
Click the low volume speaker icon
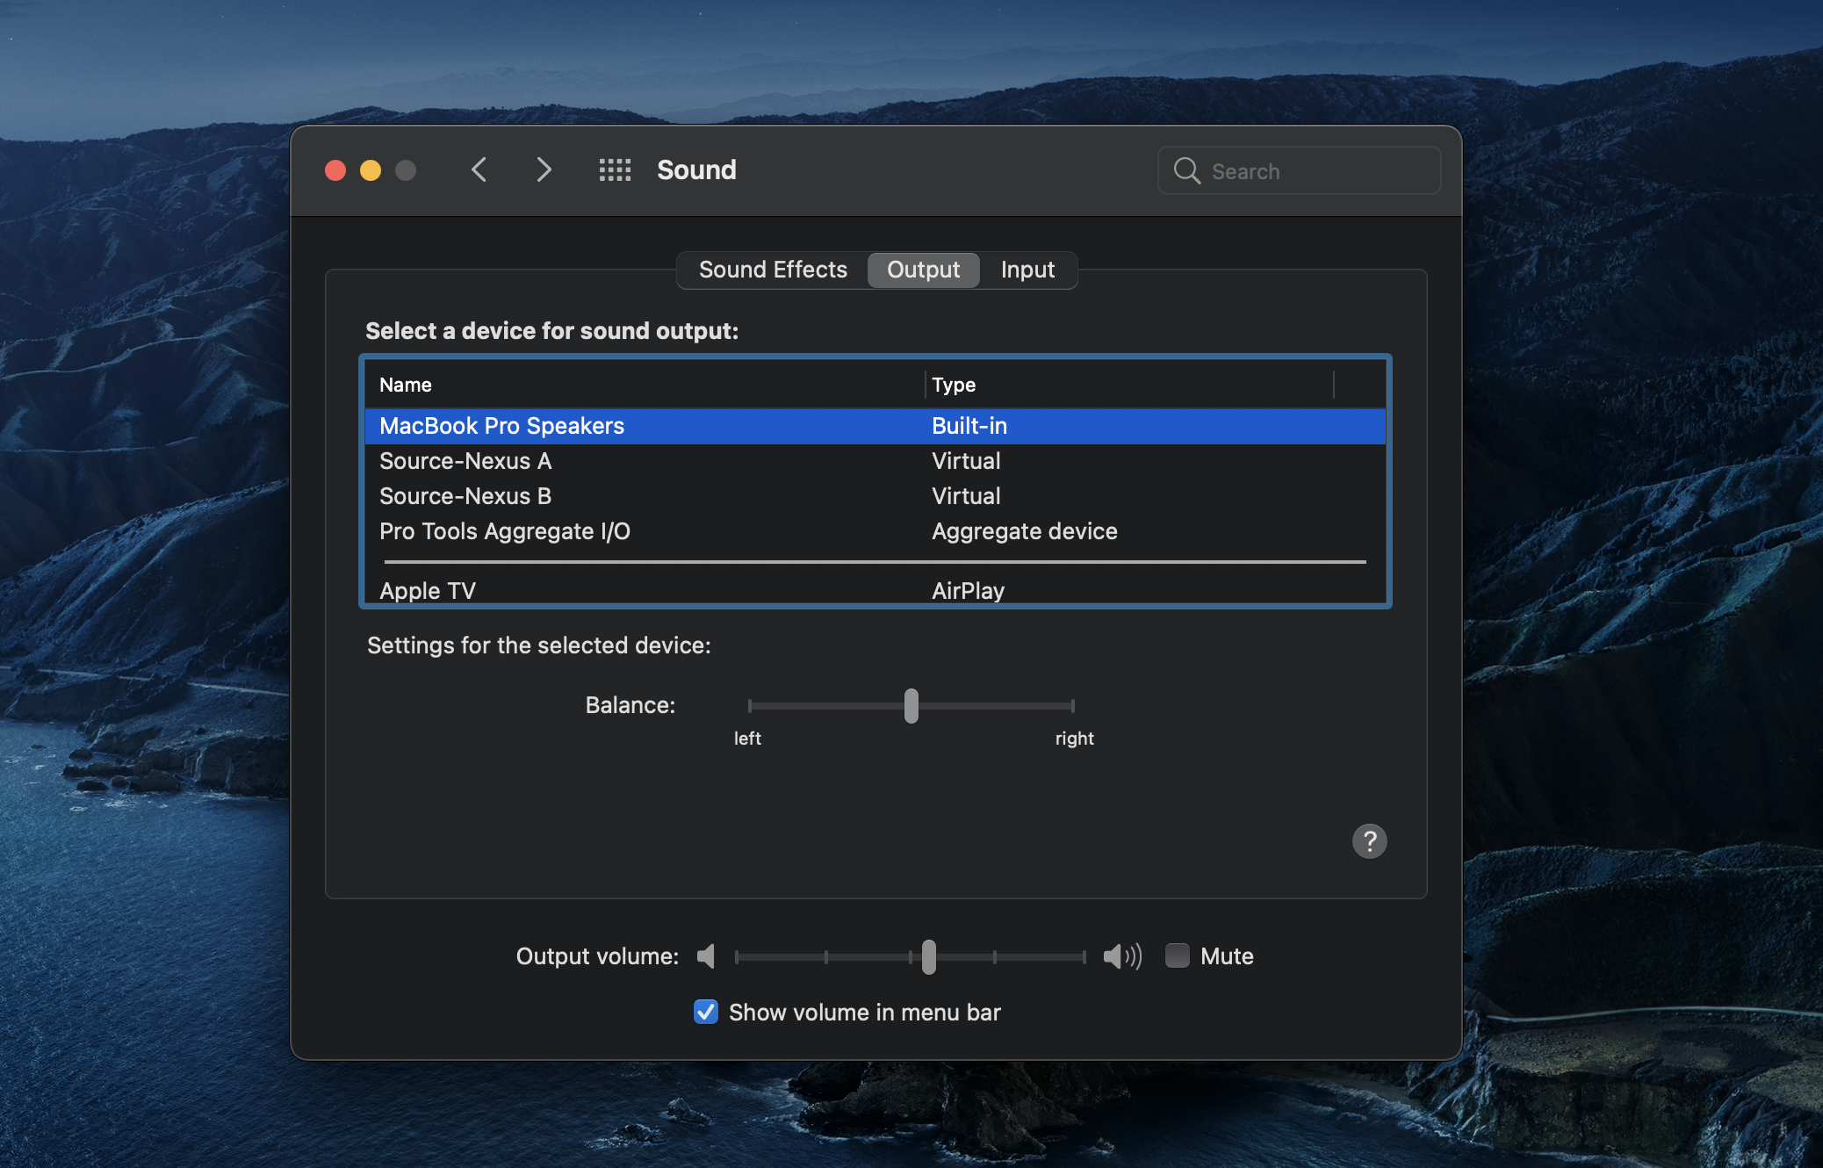tap(706, 956)
